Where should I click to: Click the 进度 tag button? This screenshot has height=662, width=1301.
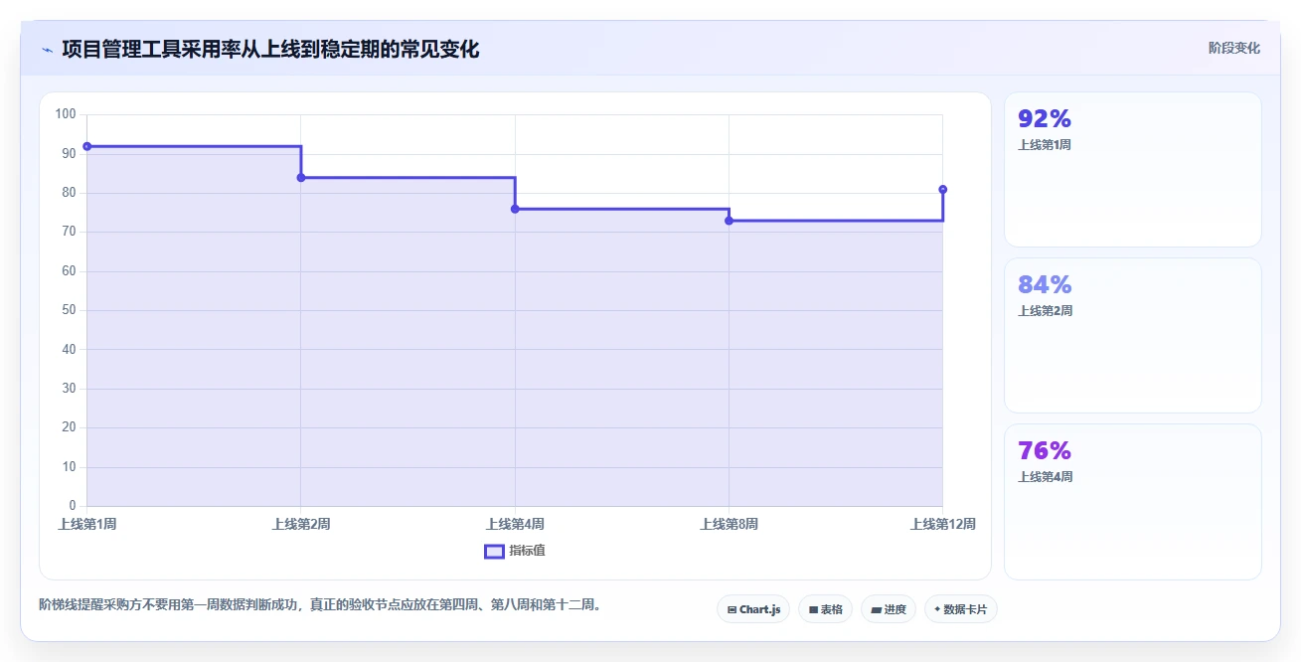click(889, 609)
